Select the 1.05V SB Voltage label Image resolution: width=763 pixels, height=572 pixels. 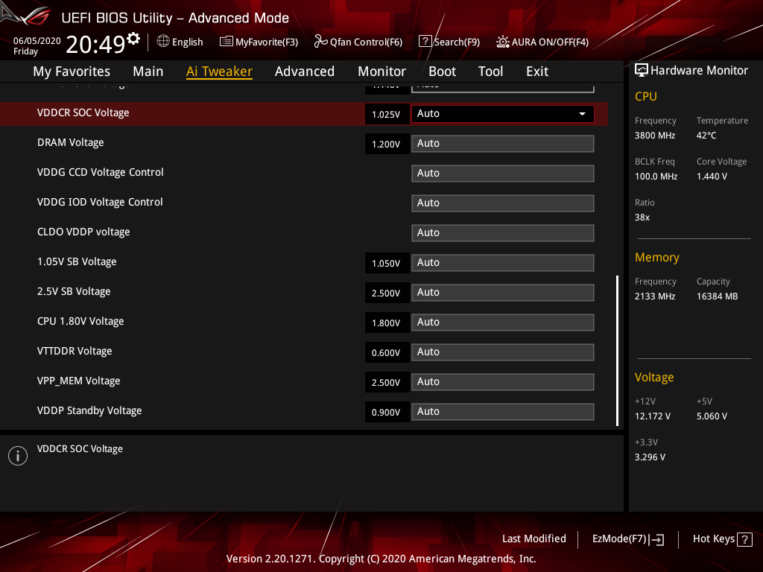click(77, 261)
